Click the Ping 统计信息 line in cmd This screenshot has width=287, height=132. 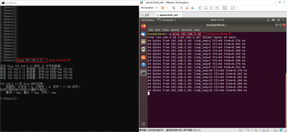[22, 84]
